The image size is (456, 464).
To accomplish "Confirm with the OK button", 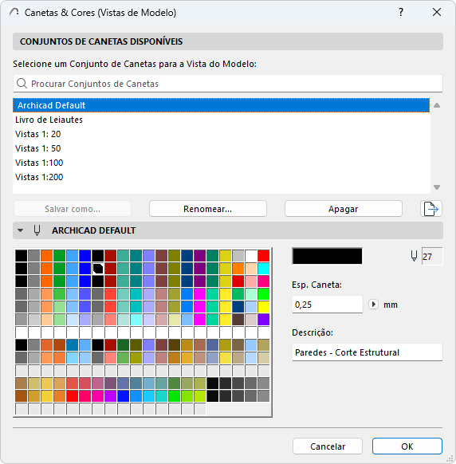I will coord(407,446).
